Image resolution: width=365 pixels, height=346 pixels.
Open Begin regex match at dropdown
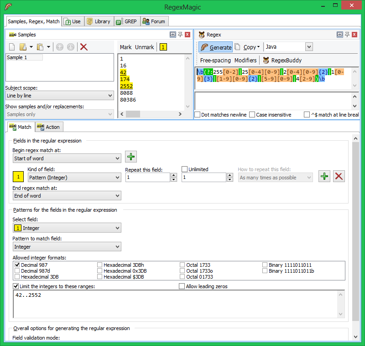coord(67,158)
